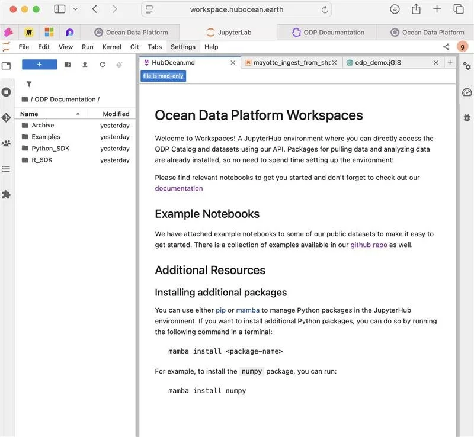Open the View menu
Screen dimensions: 474x437
(x=66, y=47)
